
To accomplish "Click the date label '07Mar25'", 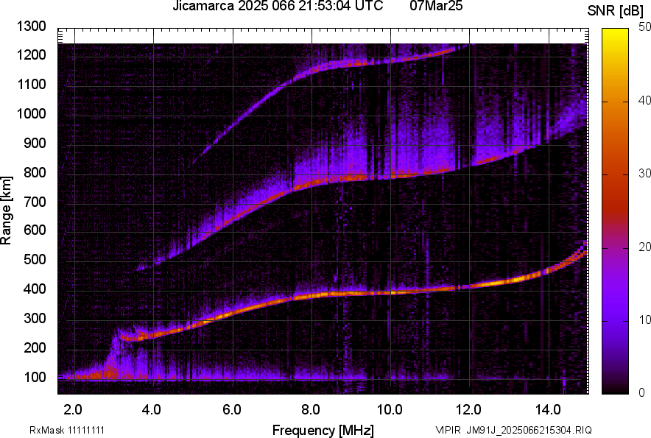I will [x=436, y=6].
